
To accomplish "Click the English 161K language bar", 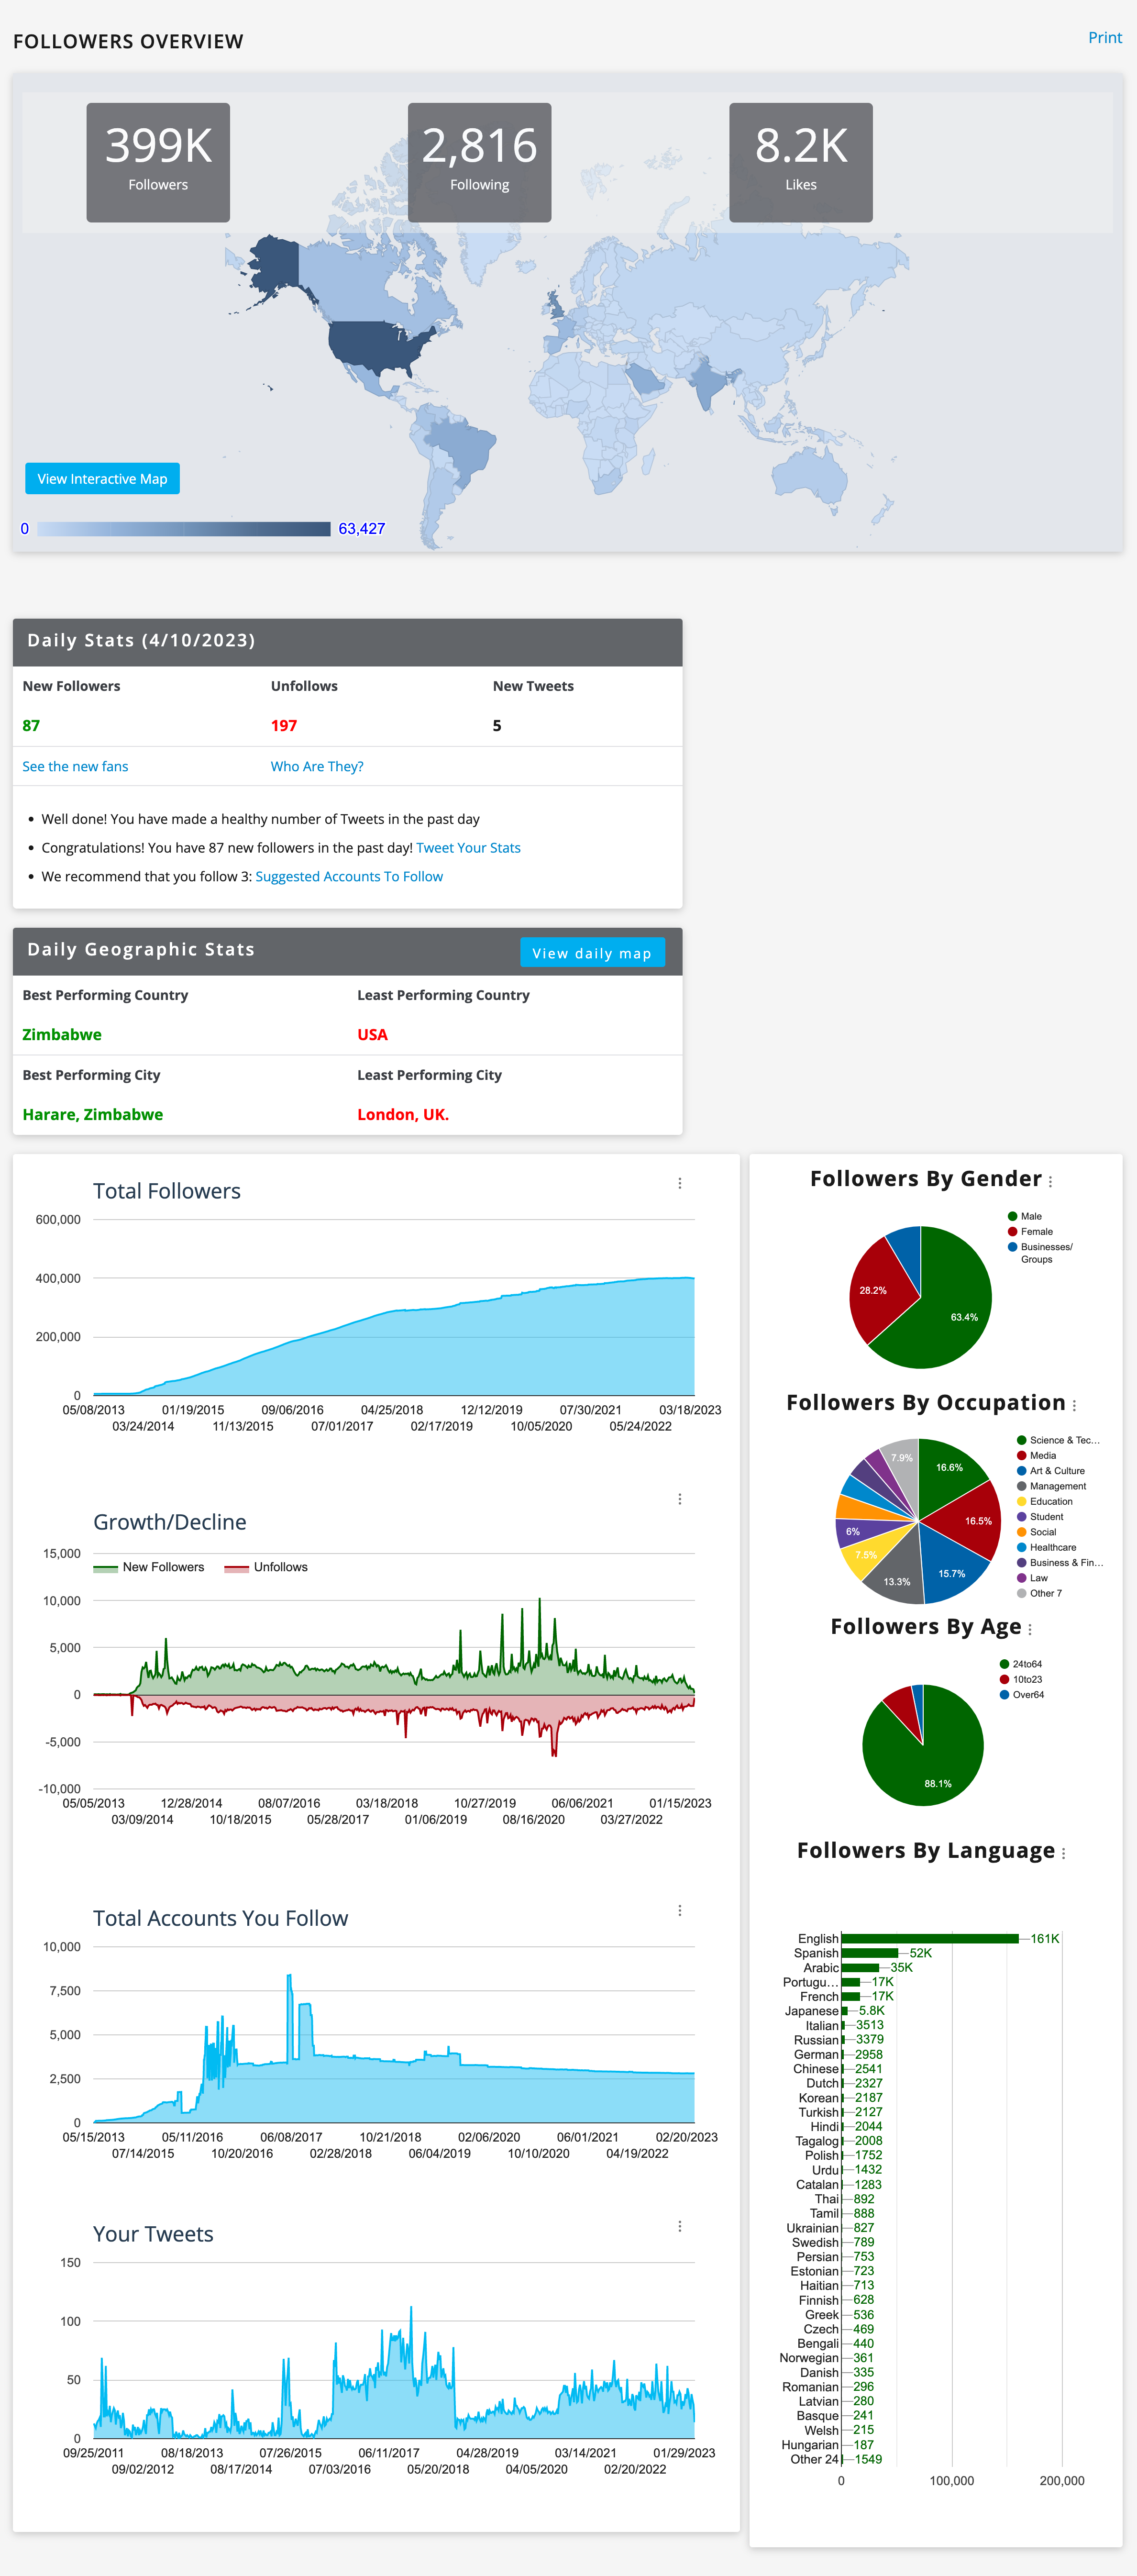I will [930, 1938].
